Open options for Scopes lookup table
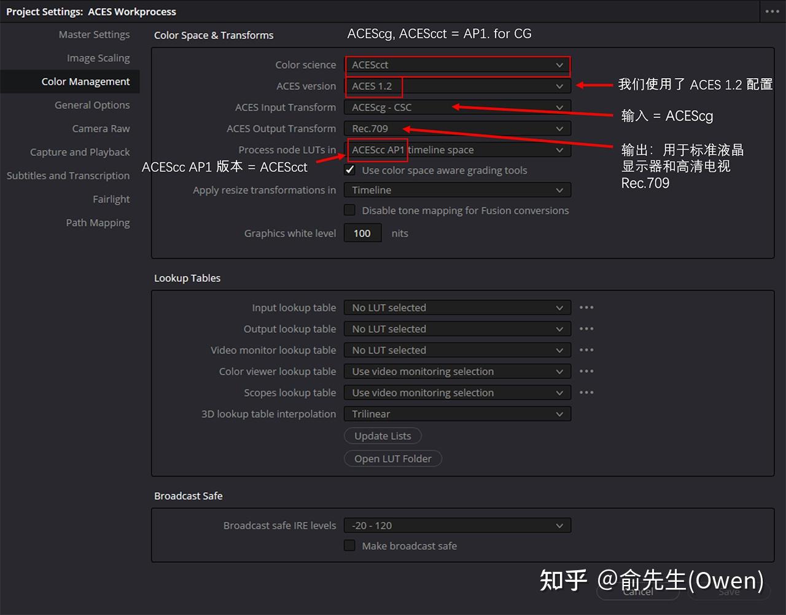Viewport: 786px width, 615px height. click(x=586, y=392)
